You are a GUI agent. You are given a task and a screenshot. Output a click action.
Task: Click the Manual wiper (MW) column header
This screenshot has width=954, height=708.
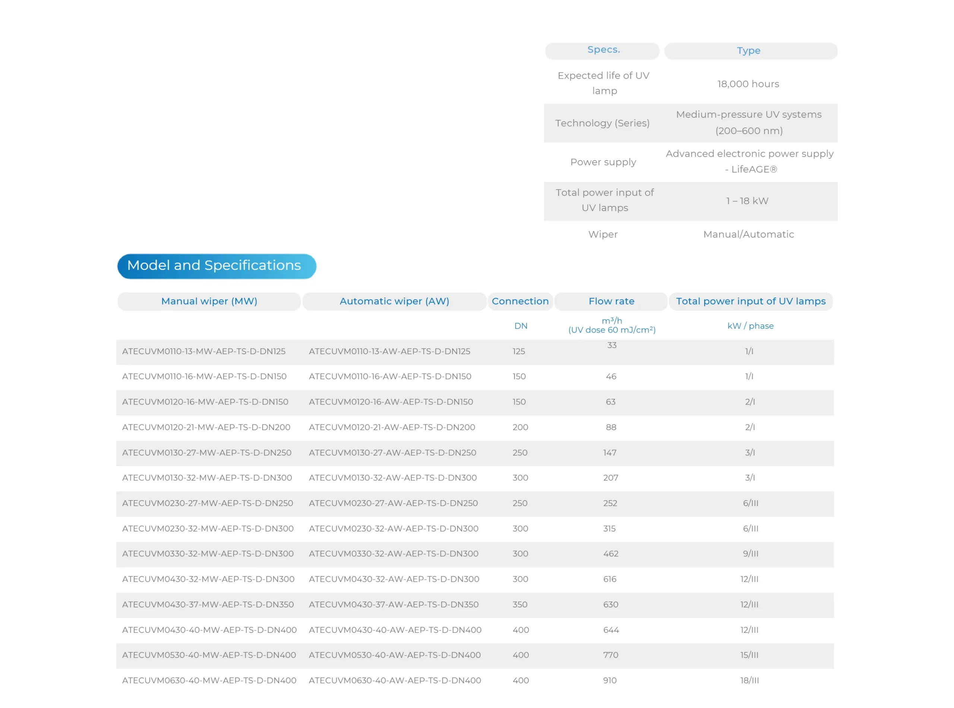[209, 301]
